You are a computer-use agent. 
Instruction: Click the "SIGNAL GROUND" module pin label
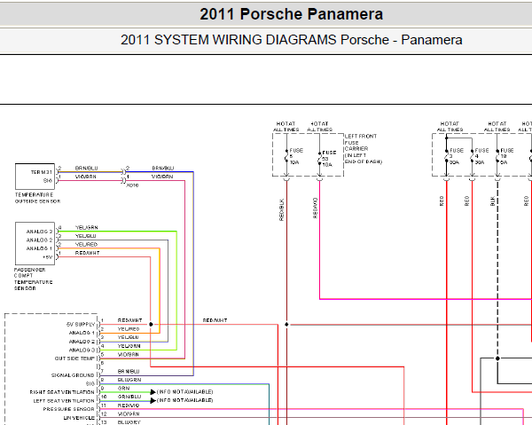73,375
